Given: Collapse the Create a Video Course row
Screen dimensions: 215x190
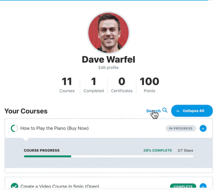Looking at the screenshot, I should coord(203,185).
